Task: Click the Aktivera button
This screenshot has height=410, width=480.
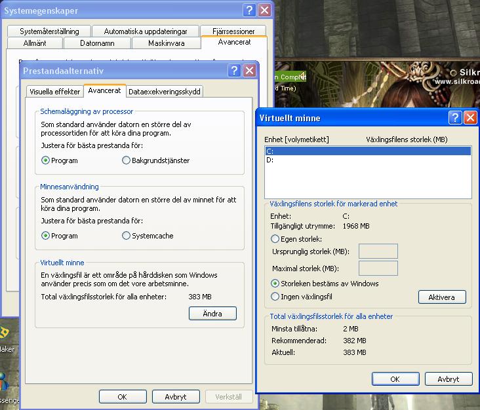Action: click(441, 297)
